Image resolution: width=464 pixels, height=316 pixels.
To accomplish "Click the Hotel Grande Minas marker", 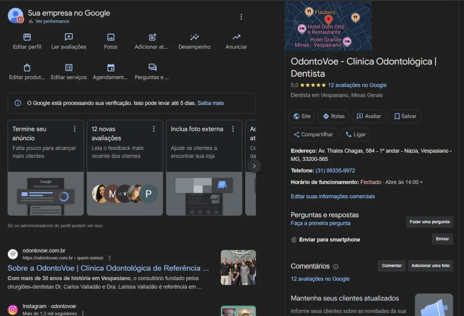I will point(347,41).
